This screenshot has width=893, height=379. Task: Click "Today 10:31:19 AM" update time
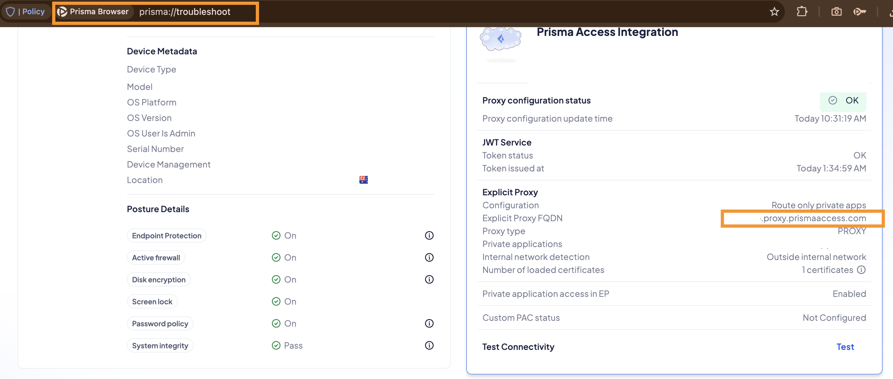pos(830,118)
